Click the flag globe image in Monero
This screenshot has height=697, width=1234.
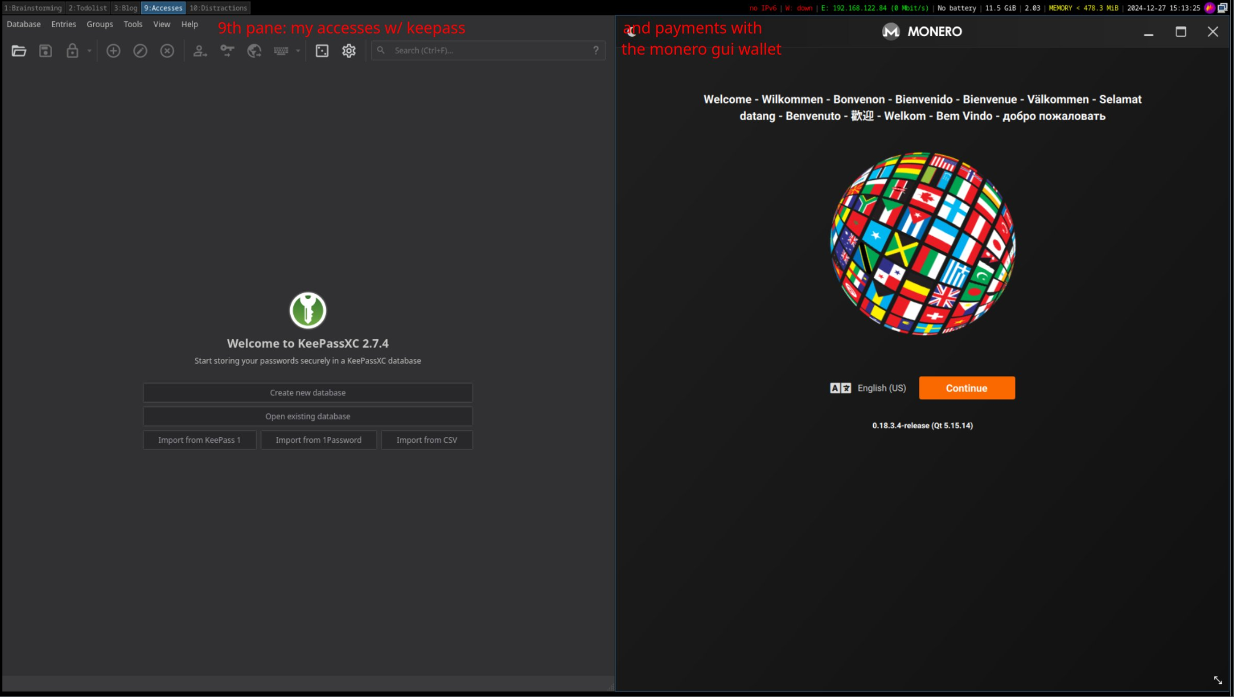(x=922, y=244)
